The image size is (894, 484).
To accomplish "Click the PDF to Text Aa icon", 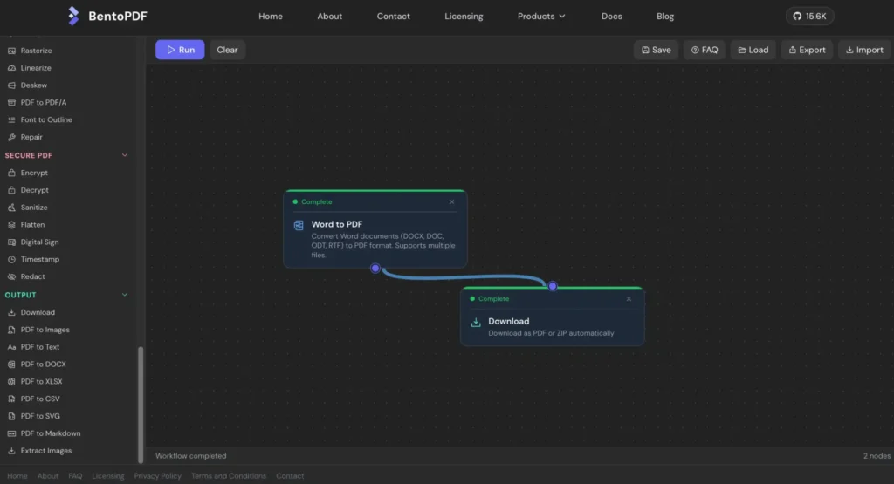I will point(11,347).
